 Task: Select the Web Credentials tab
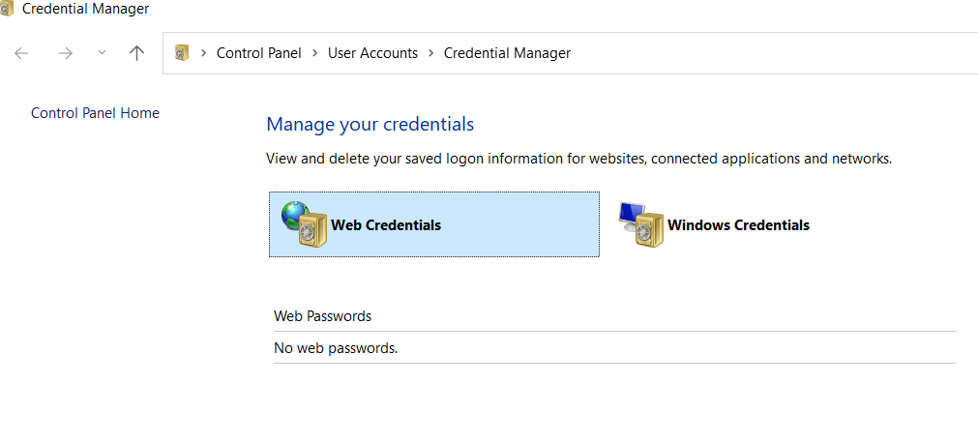[434, 224]
